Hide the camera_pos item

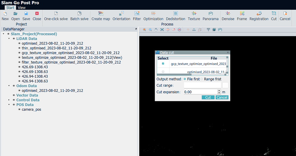tap(19, 109)
